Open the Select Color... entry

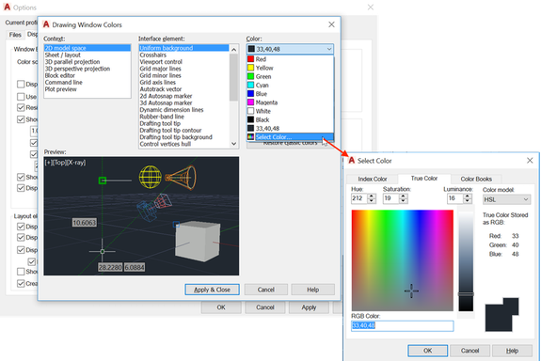290,137
